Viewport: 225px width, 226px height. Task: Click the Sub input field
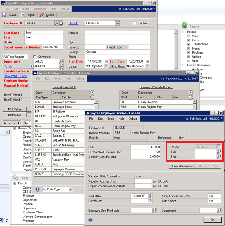206,152
